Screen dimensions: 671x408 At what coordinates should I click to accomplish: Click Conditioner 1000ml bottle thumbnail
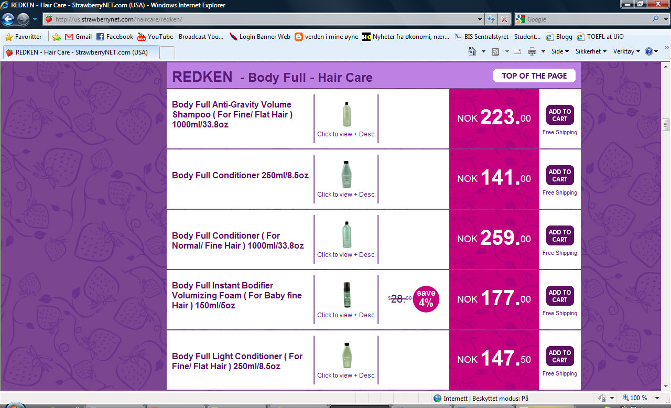(346, 234)
